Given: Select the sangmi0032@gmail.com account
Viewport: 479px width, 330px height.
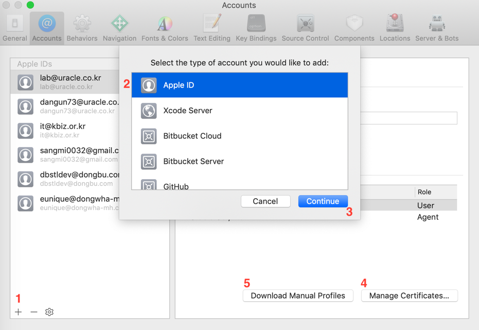Looking at the screenshot, I should (65, 154).
